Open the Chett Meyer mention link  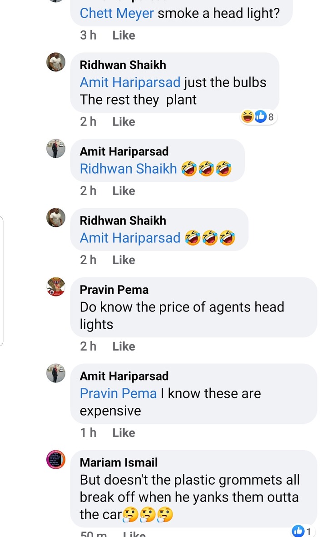[117, 13]
